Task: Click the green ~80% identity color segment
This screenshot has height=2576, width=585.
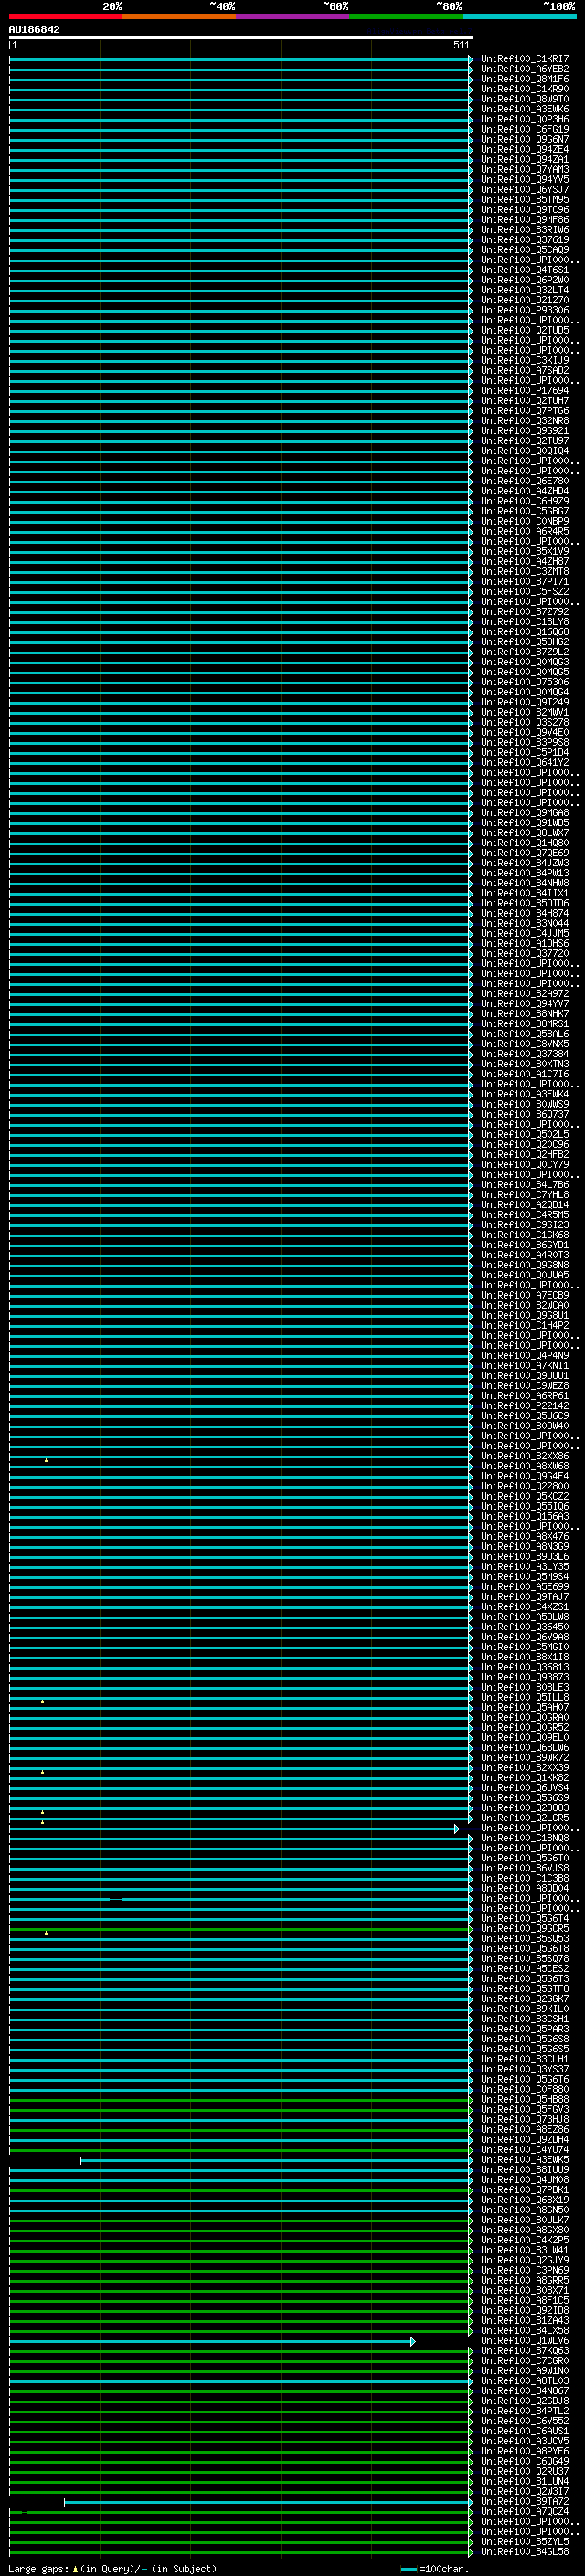Action: point(406,16)
